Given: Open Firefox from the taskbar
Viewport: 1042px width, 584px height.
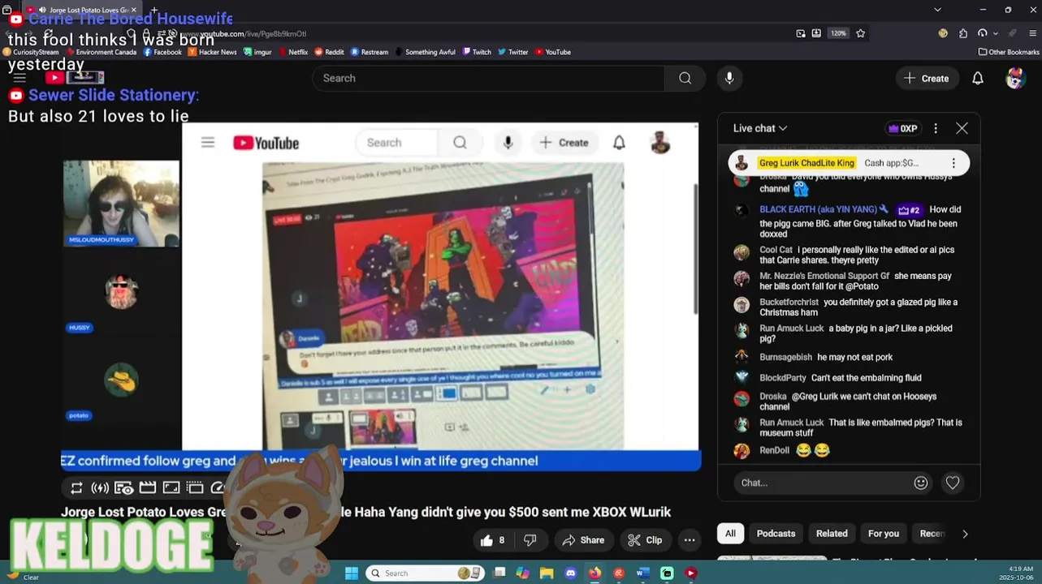Looking at the screenshot, I should [595, 573].
